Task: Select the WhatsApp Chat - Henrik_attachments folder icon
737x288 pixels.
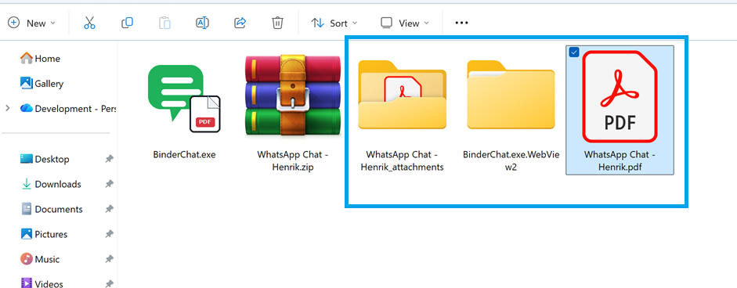Action: 402,95
